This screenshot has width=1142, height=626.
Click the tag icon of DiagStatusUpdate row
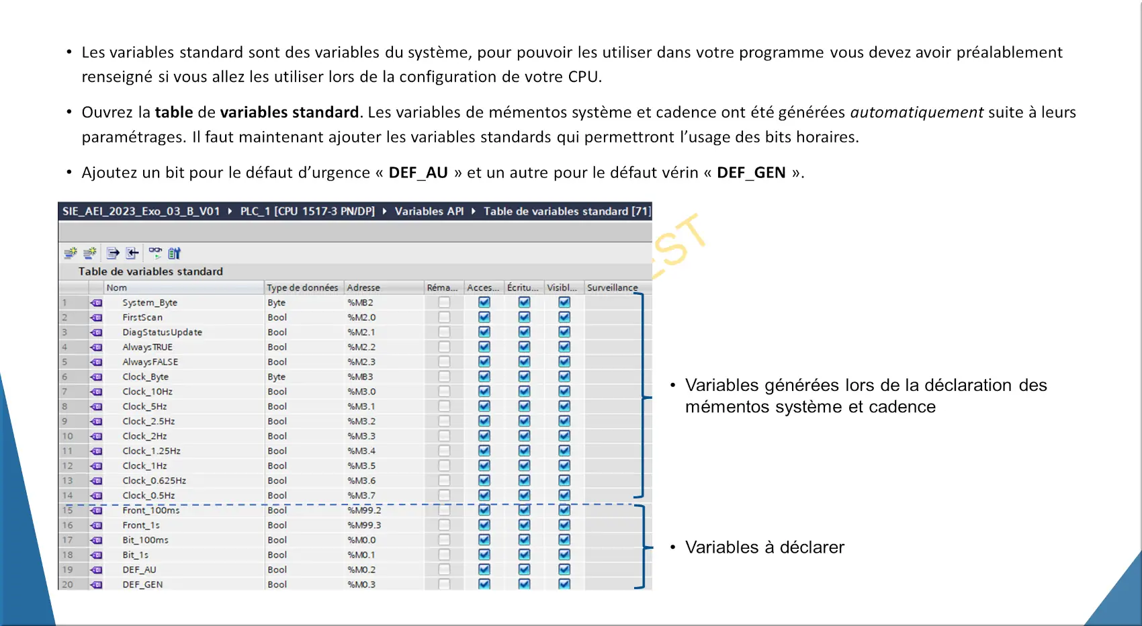97,332
